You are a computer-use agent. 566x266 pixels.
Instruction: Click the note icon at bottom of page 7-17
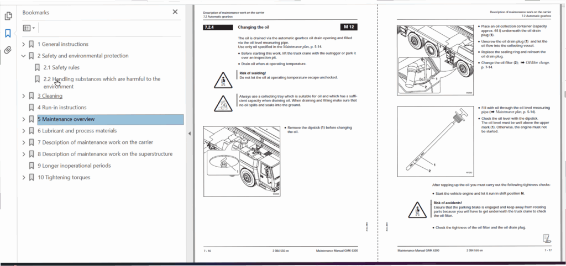tap(547, 238)
